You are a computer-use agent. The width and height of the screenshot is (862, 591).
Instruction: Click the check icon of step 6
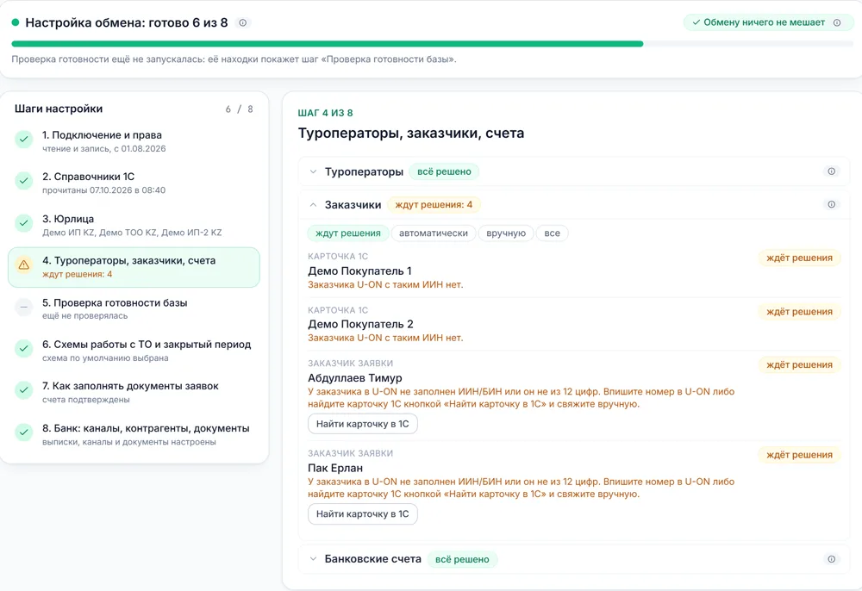click(x=23, y=349)
